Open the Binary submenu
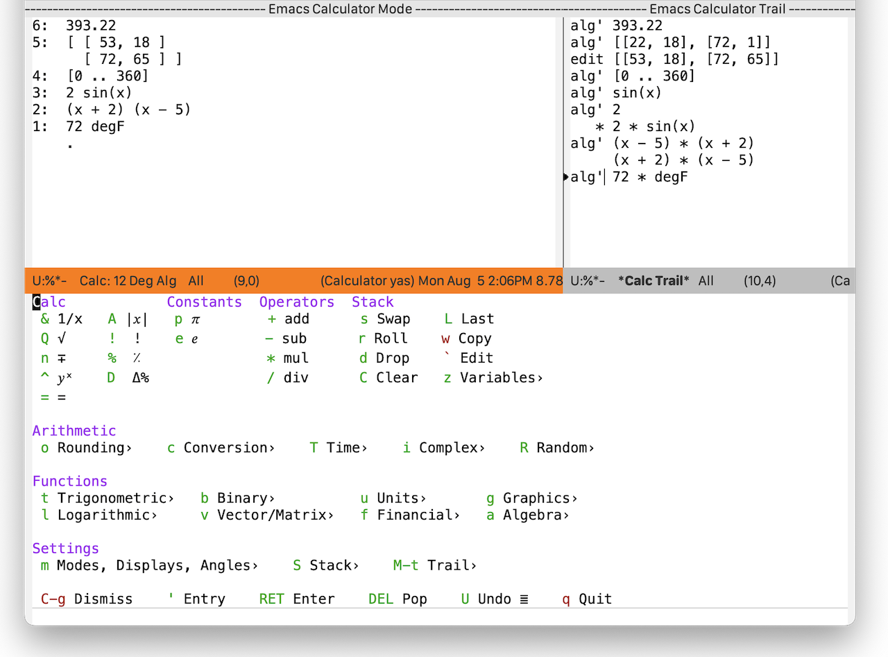This screenshot has width=888, height=657. pyautogui.click(x=238, y=498)
